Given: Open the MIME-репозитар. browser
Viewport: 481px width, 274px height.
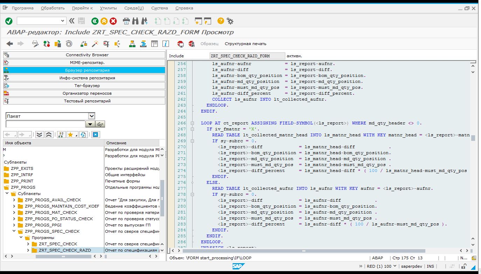Looking at the screenshot, I should (x=84, y=63).
